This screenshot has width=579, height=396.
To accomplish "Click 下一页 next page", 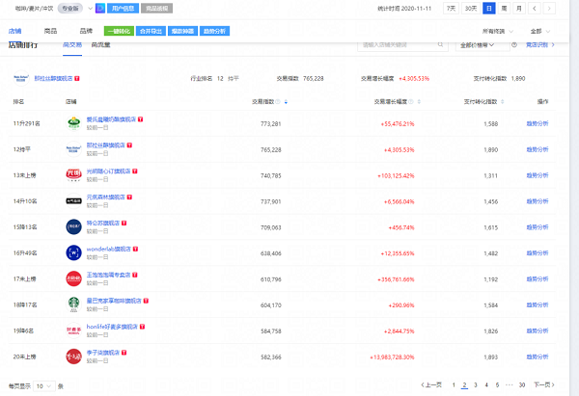I will pos(544,385).
